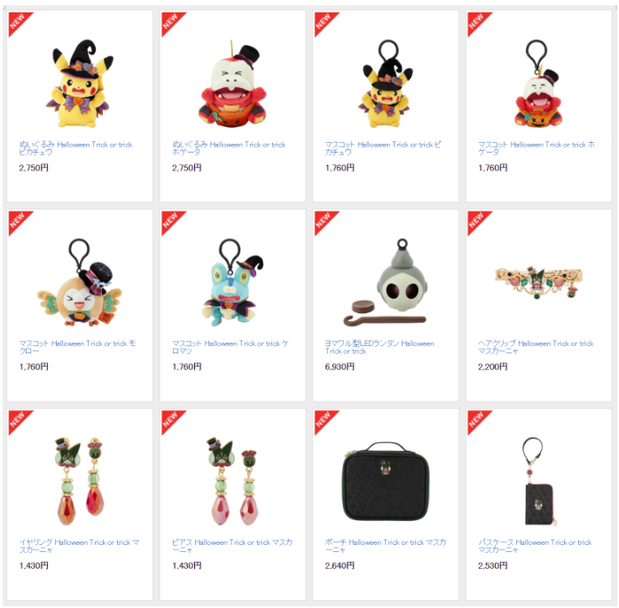The height and width of the screenshot is (608, 619).
Task: Follow the マスコット ケロマツ product title link
Action: (x=231, y=347)
